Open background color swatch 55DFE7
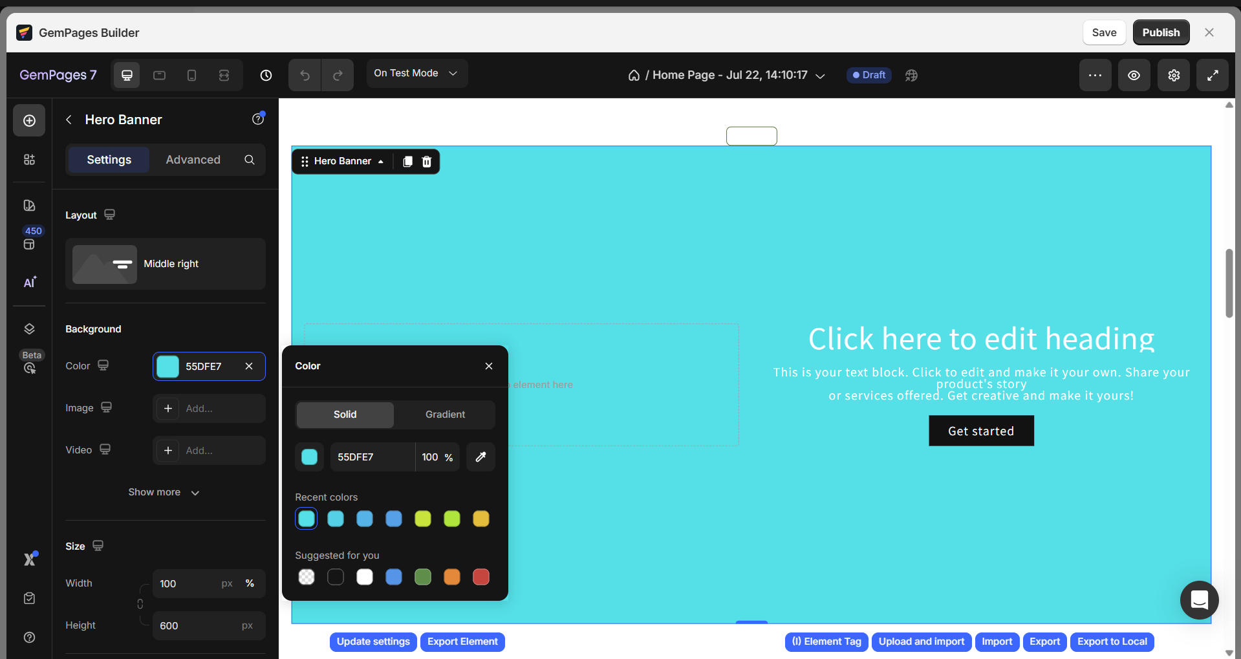 click(168, 366)
